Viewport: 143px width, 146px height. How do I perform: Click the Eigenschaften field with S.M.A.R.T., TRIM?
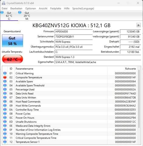click(x=98, y=62)
